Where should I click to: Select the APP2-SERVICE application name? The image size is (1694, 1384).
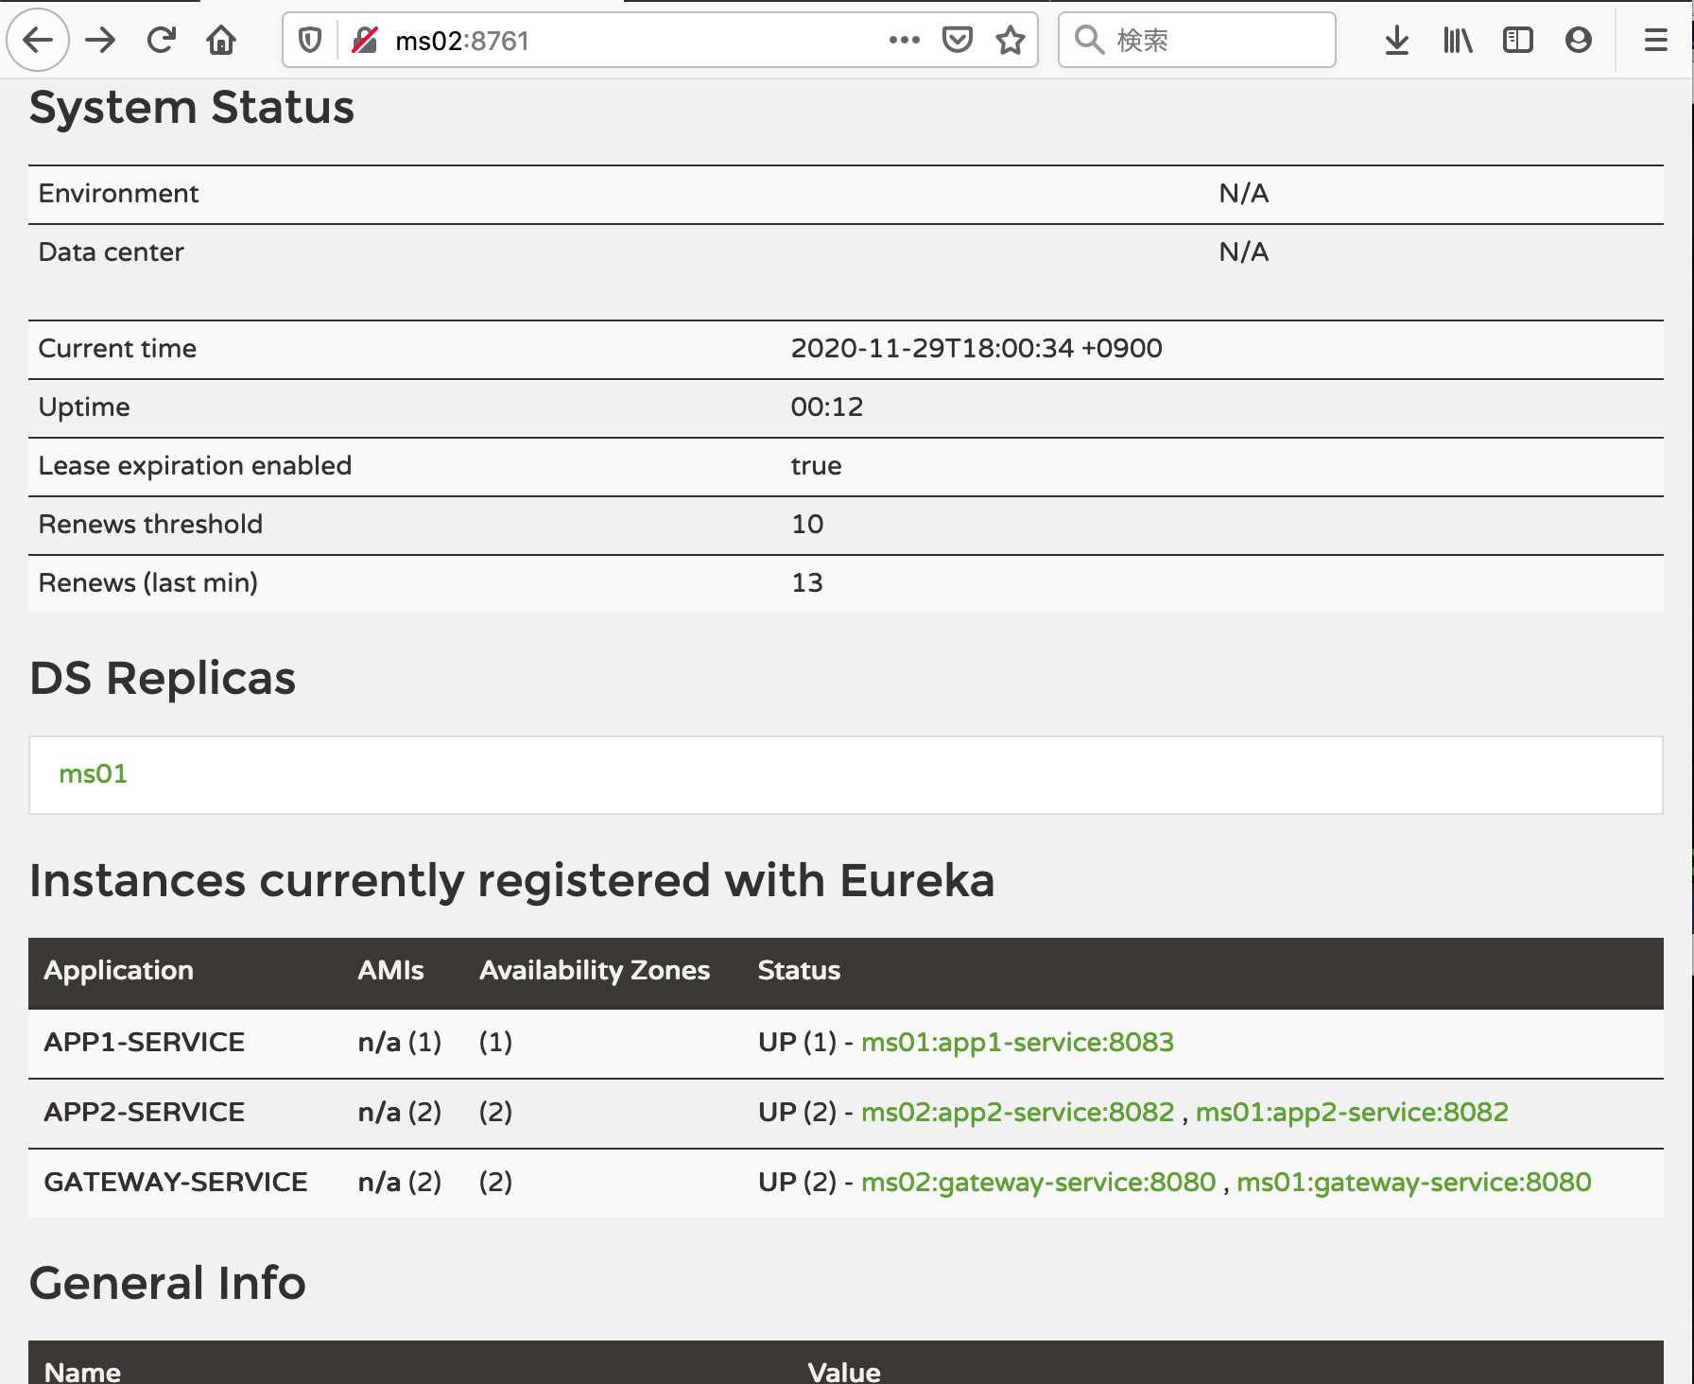[144, 1113]
